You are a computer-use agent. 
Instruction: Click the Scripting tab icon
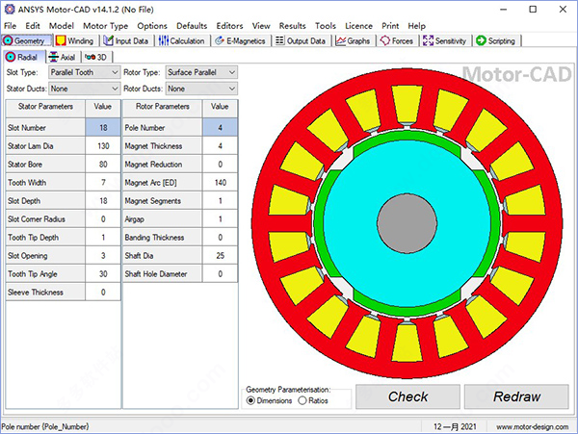[x=481, y=40]
